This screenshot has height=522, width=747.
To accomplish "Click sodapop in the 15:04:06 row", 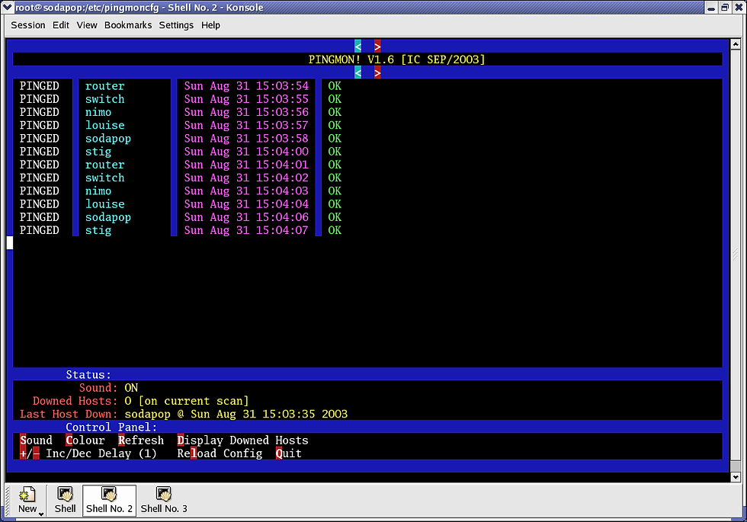I will 108,217.
